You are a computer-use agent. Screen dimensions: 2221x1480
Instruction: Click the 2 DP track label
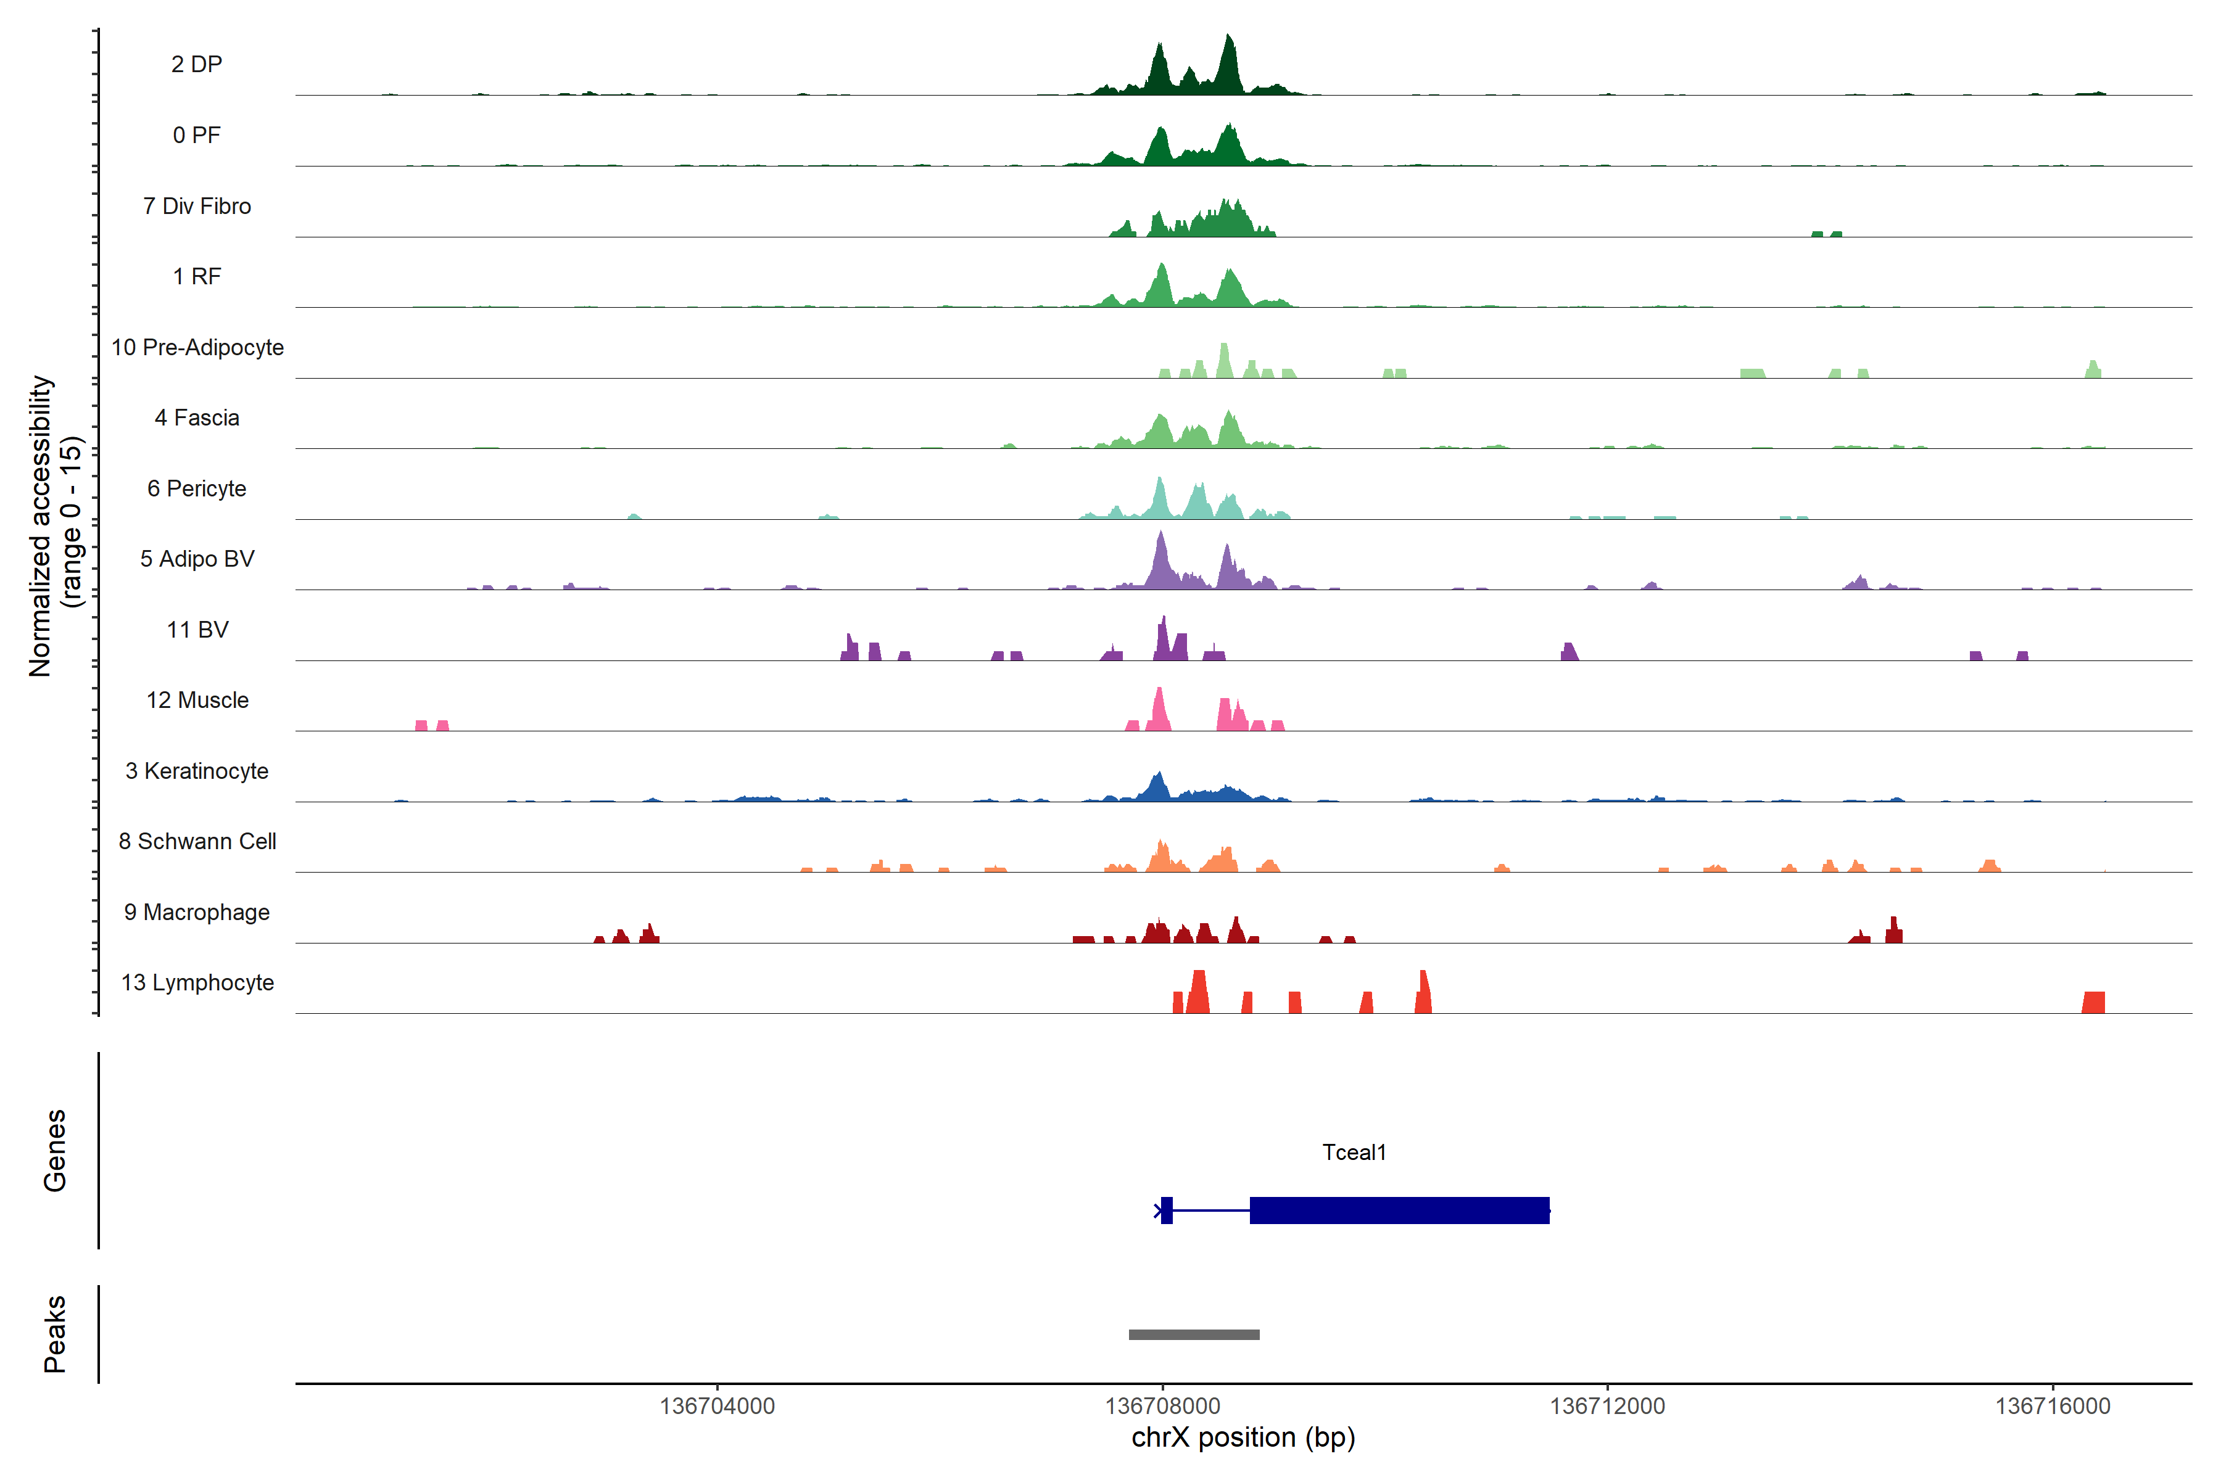[196, 64]
